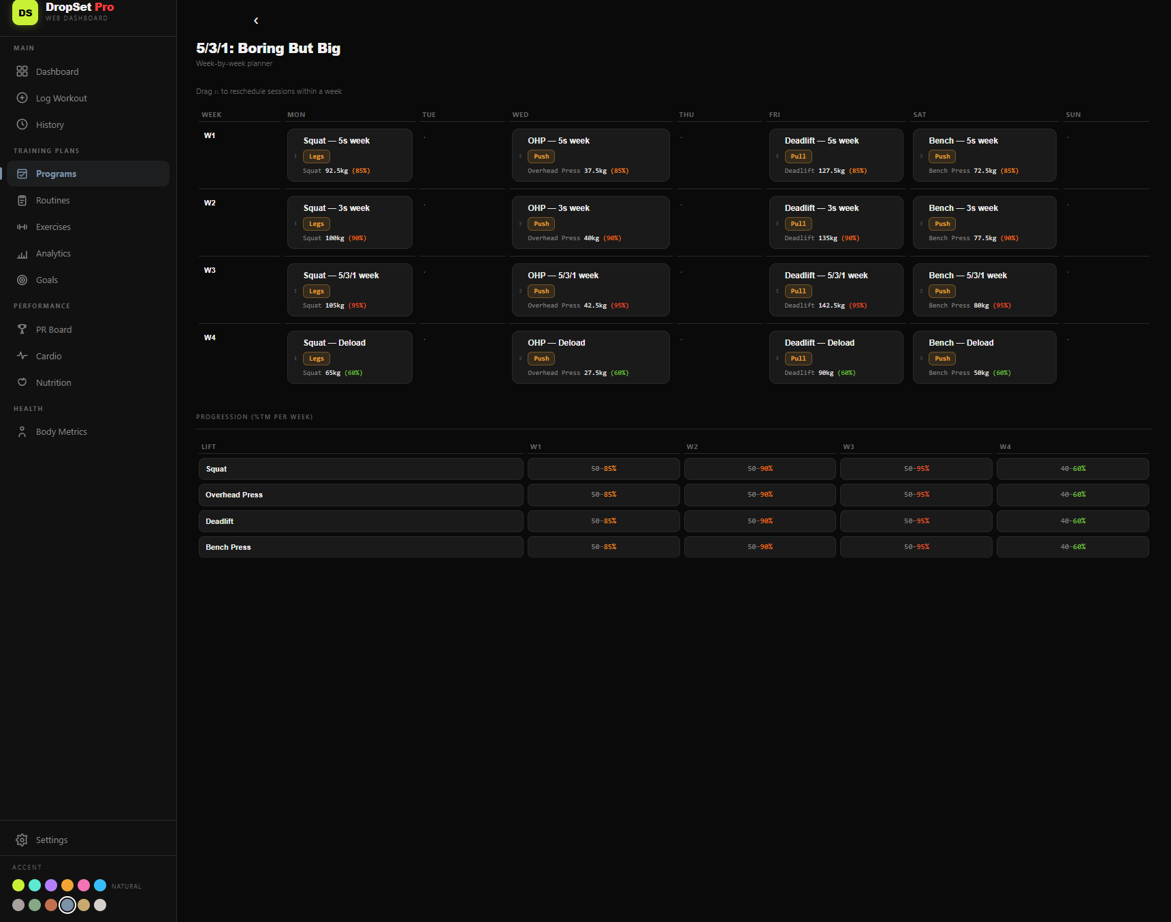
Task: Open the Nutrition section
Action: (88, 382)
